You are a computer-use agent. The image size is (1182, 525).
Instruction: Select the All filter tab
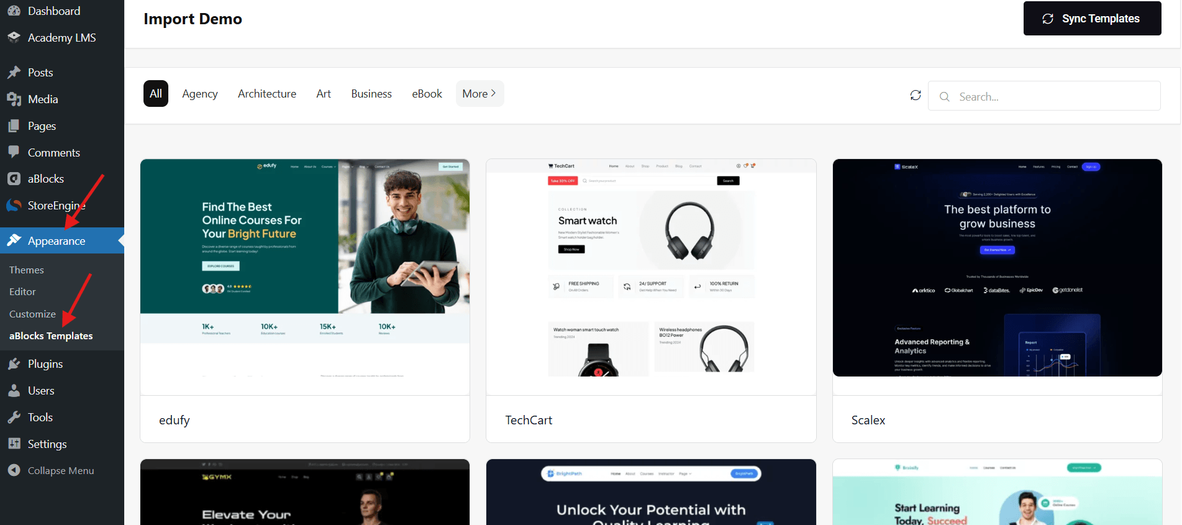click(x=156, y=93)
